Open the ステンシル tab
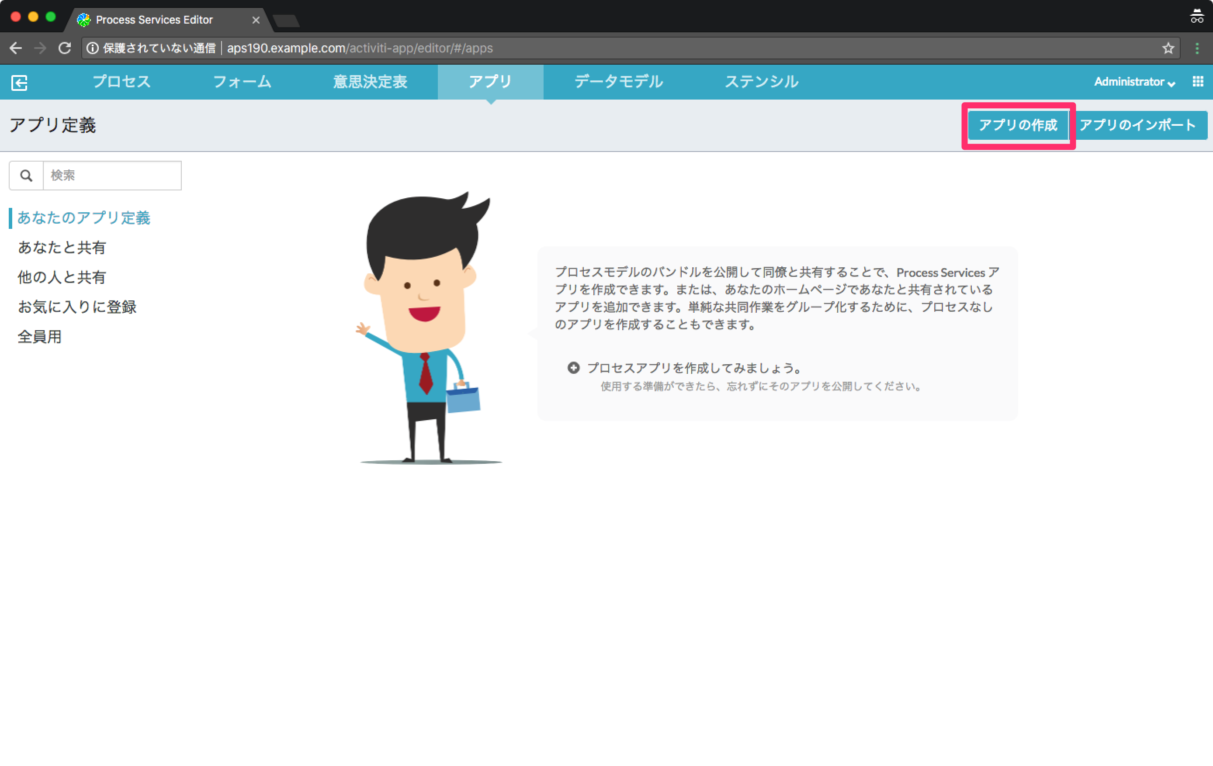Image resolution: width=1213 pixels, height=766 pixels. pos(761,82)
